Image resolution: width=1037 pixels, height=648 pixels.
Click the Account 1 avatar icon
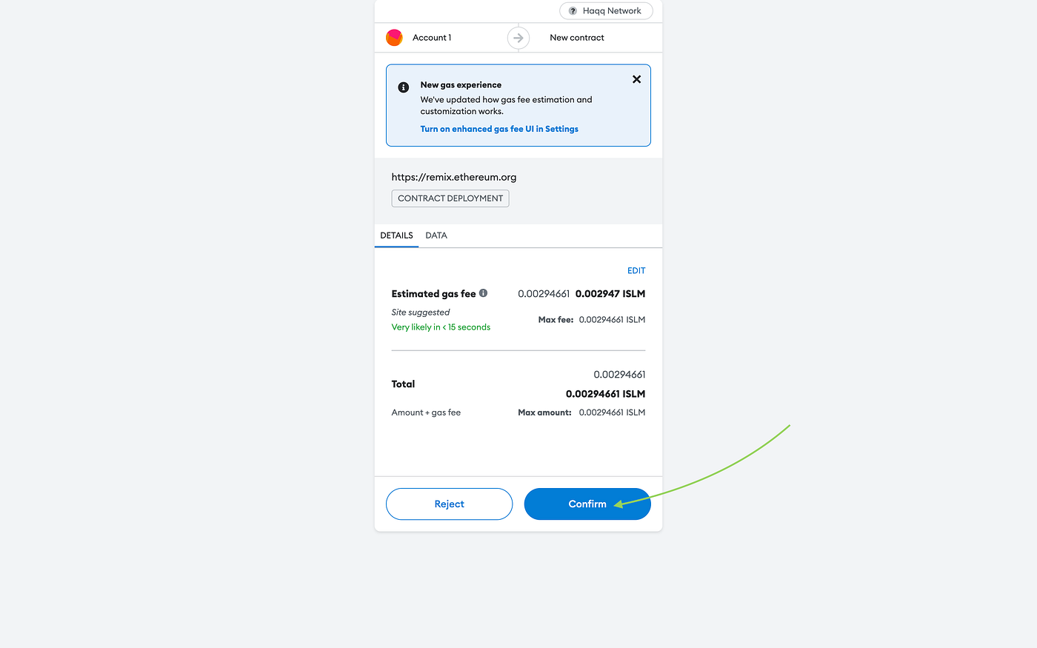[394, 38]
